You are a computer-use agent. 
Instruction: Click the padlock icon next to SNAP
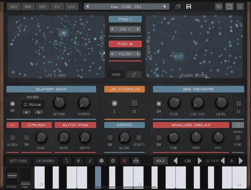click(x=134, y=74)
